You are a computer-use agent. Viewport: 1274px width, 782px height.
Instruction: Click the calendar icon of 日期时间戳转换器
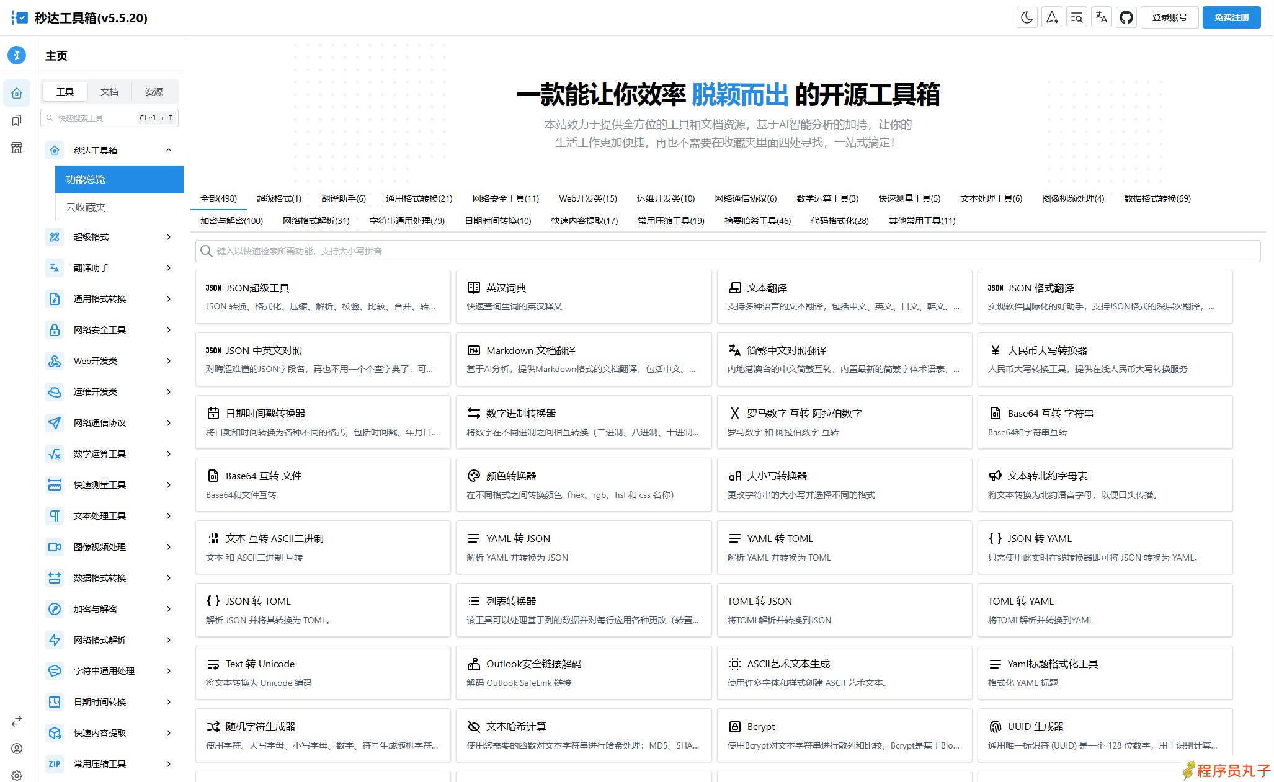[x=213, y=413]
